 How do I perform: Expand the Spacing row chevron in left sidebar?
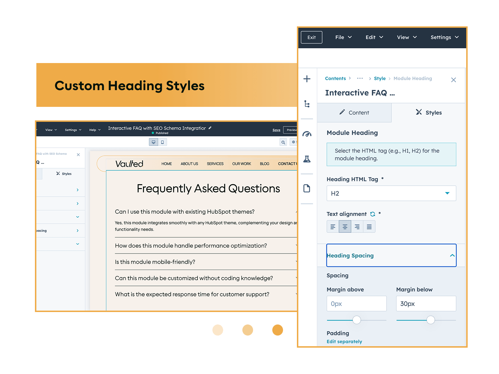point(78,231)
